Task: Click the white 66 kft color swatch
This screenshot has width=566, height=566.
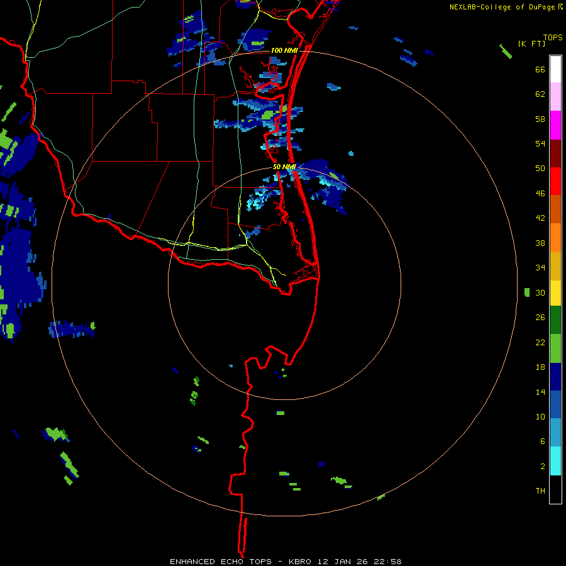Action: click(555, 69)
